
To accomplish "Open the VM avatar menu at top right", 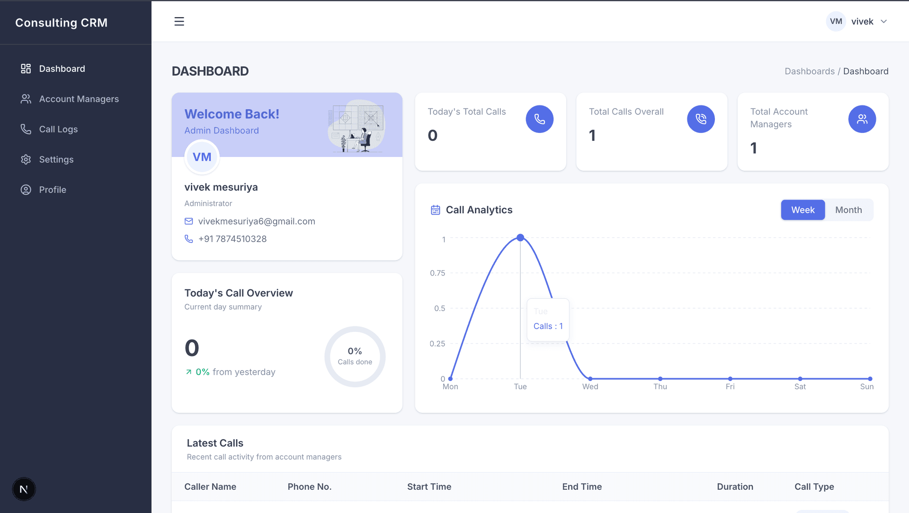I will (836, 21).
